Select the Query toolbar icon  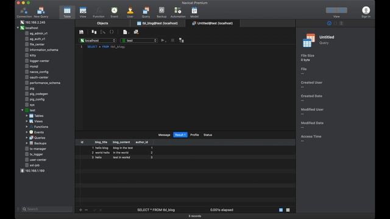pyautogui.click(x=146, y=12)
